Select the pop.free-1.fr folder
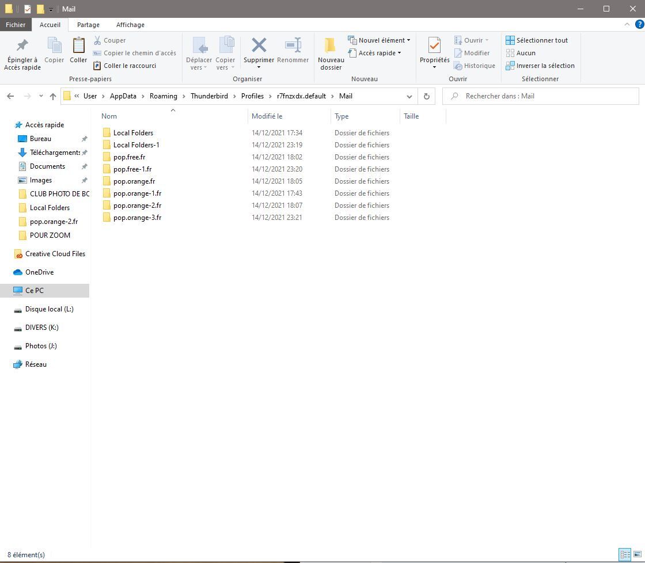 tap(132, 169)
